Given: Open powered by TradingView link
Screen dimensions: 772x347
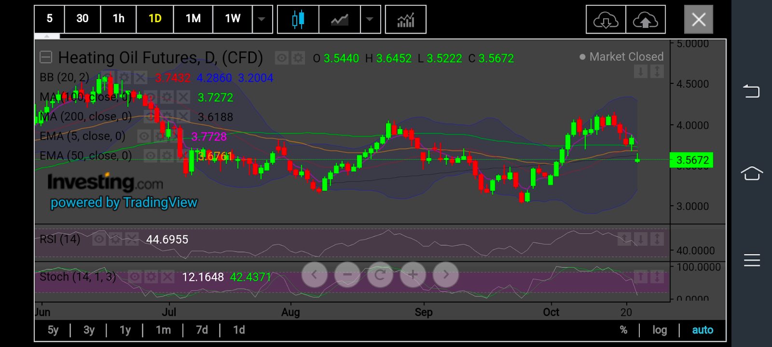Looking at the screenshot, I should pyautogui.click(x=124, y=203).
